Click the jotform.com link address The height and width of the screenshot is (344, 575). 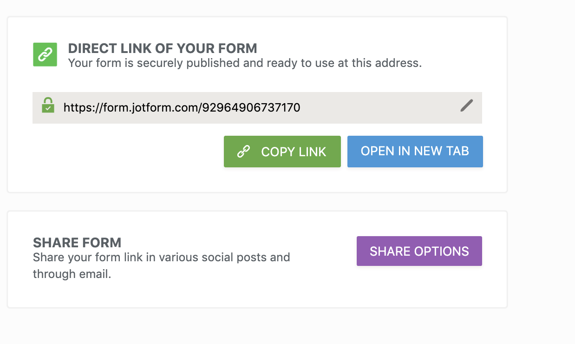pyautogui.click(x=182, y=107)
